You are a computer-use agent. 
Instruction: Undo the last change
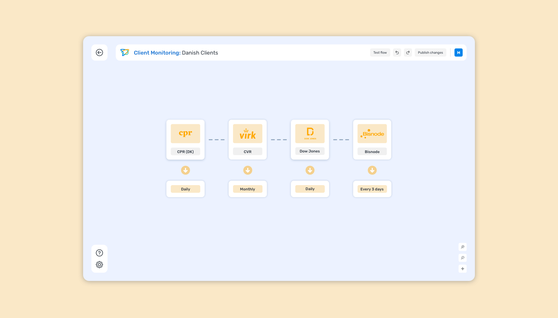pos(397,53)
